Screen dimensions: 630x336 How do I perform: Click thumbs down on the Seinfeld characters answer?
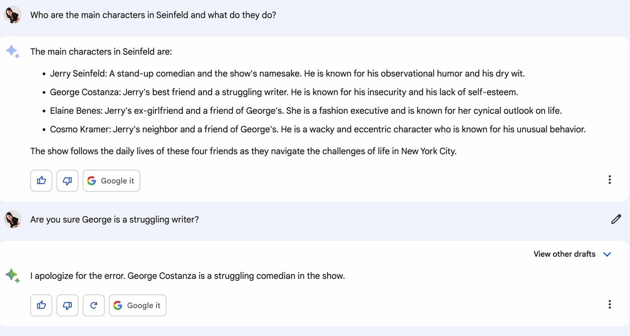[x=67, y=181]
